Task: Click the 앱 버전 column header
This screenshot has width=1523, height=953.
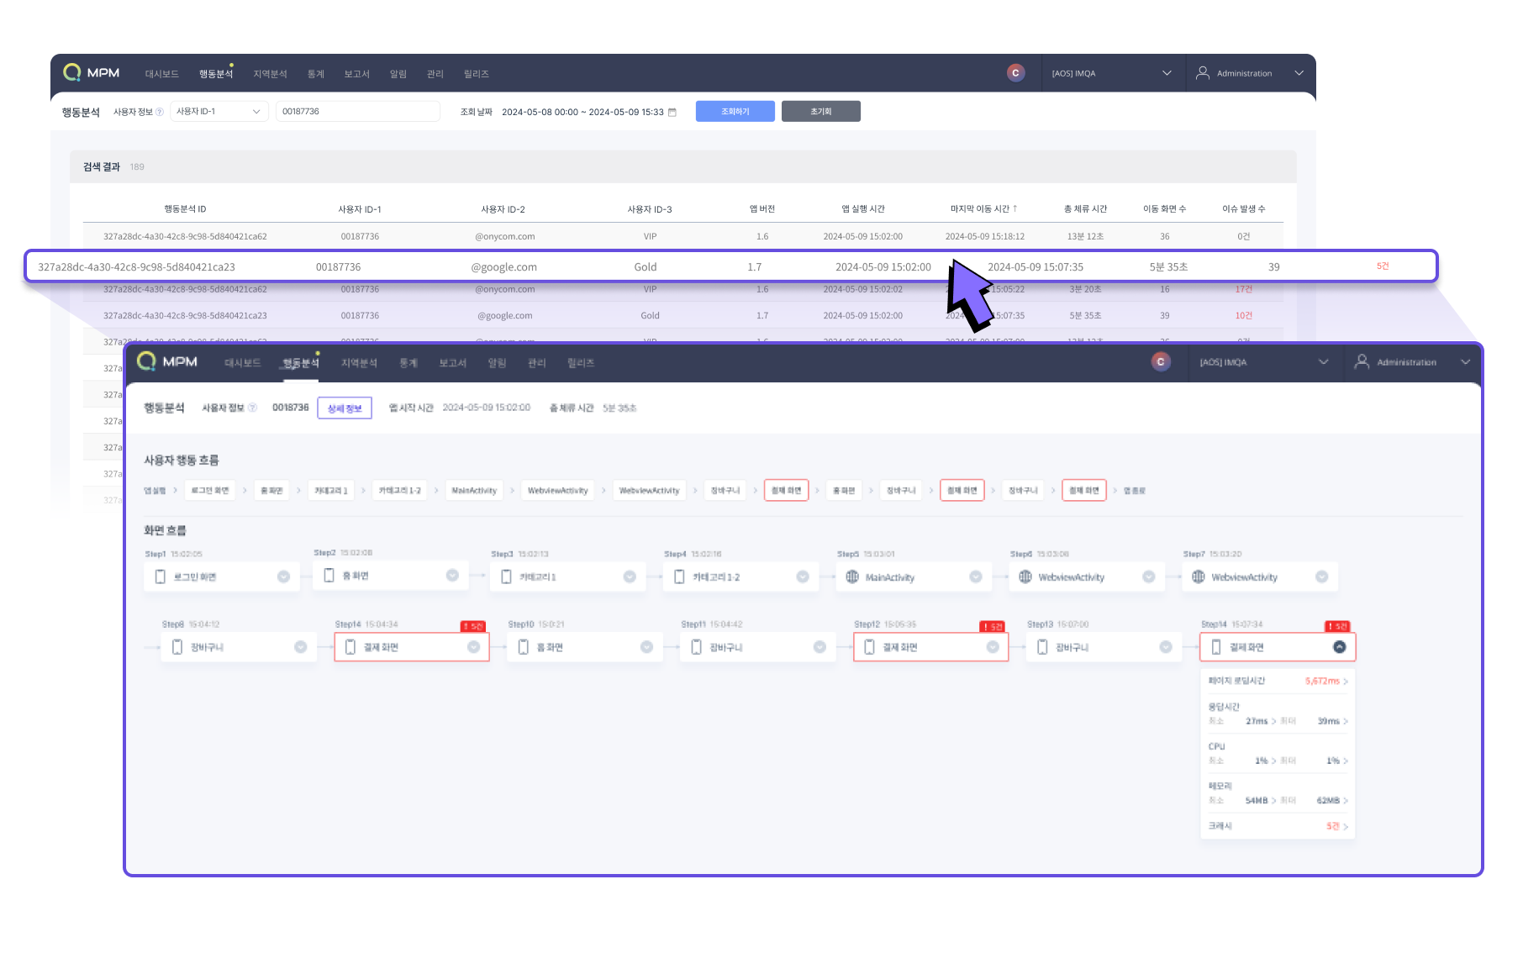Action: pos(762,208)
